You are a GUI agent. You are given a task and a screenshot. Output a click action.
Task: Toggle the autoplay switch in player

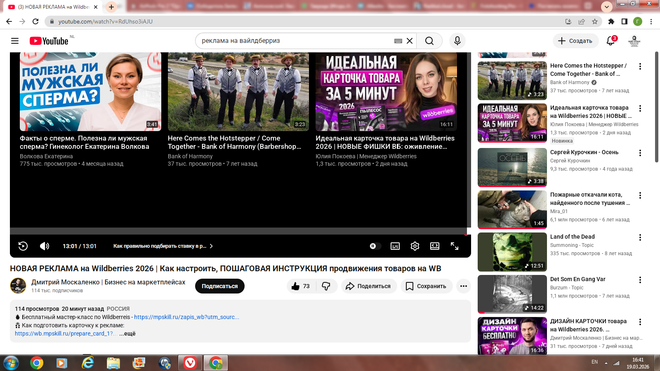(x=374, y=246)
